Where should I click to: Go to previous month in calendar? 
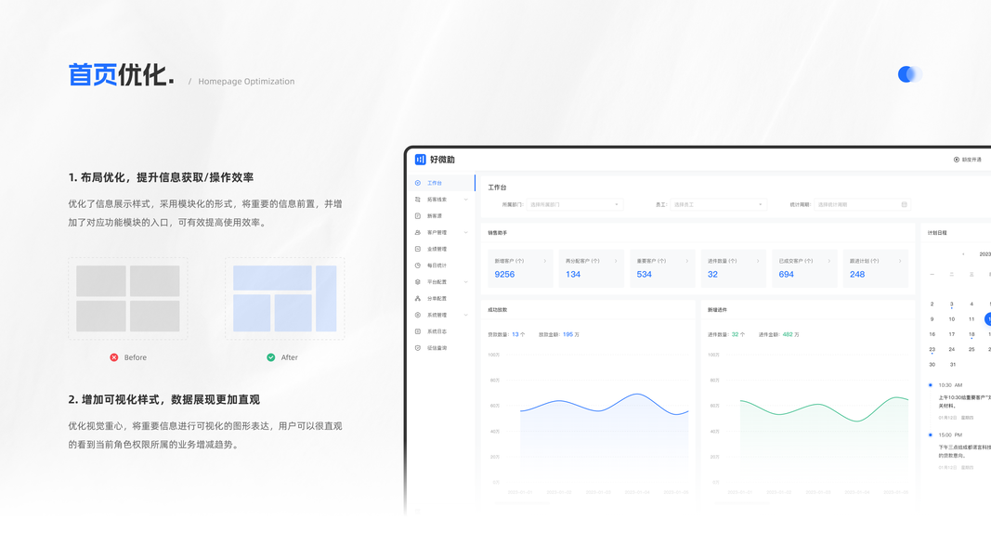pyautogui.click(x=963, y=254)
